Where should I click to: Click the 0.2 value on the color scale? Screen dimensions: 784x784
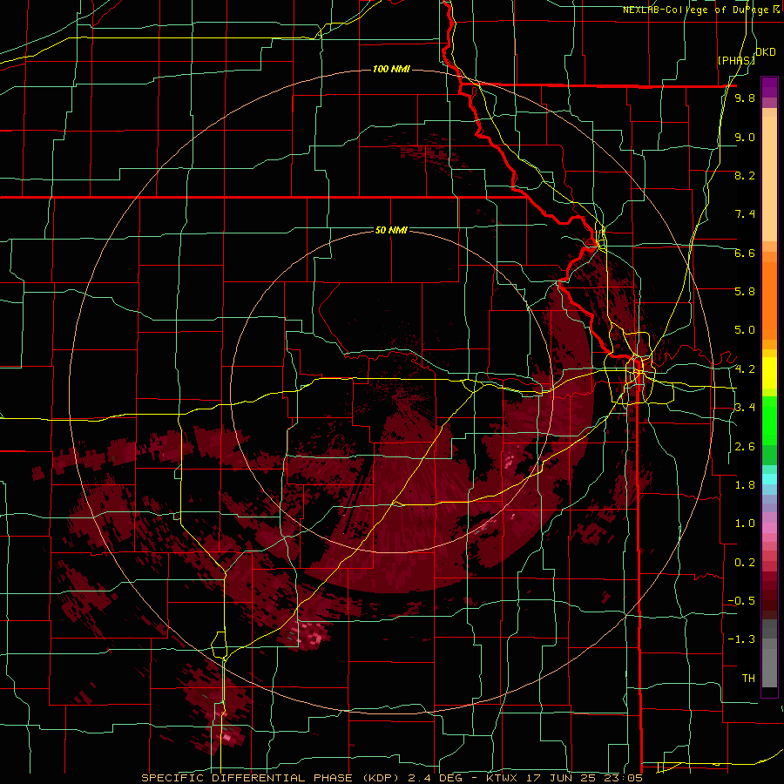pyautogui.click(x=745, y=563)
